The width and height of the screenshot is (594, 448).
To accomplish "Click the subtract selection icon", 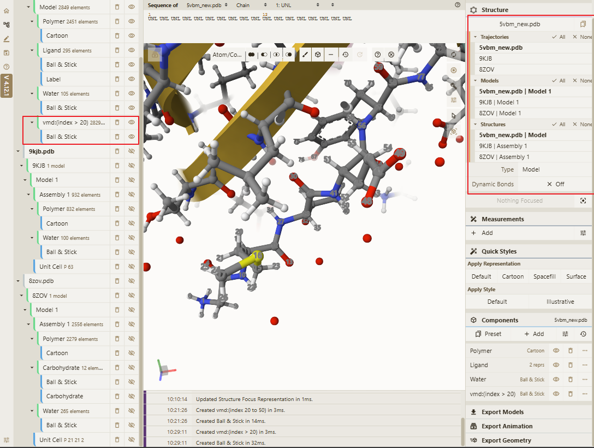I will (264, 55).
